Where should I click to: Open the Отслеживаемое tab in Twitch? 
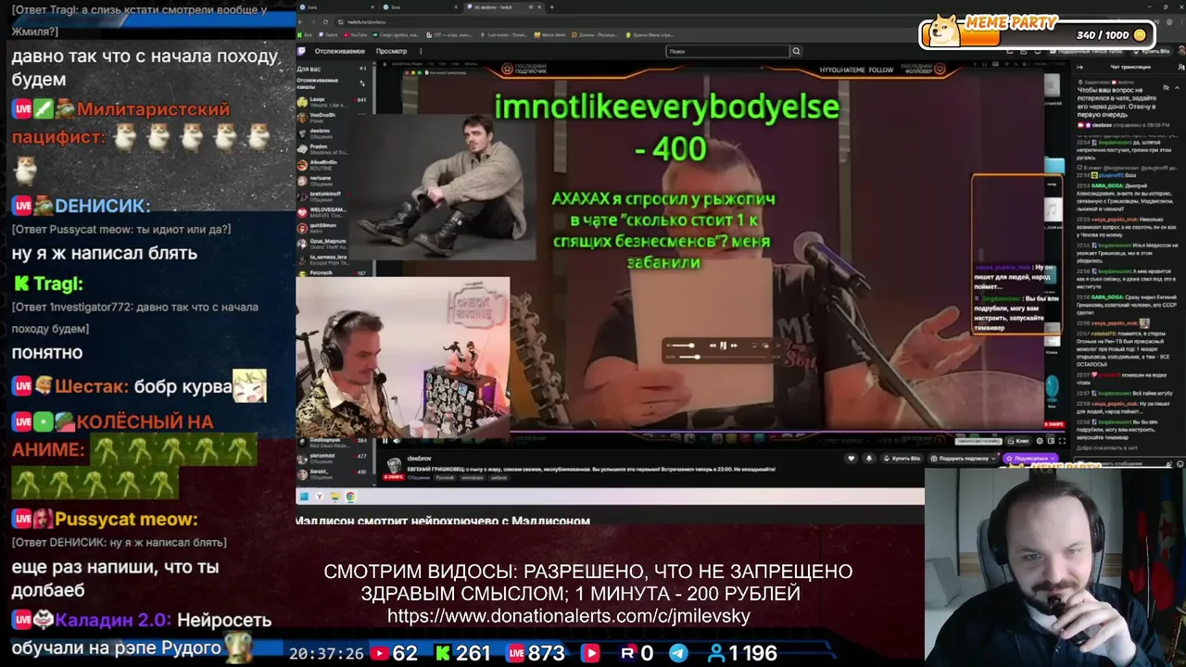[339, 51]
